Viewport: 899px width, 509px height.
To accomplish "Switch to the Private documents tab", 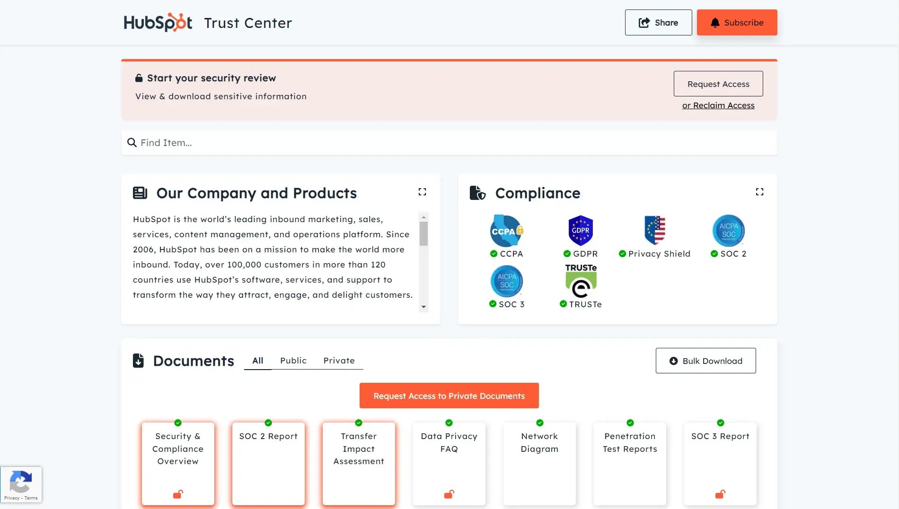I will coord(339,361).
